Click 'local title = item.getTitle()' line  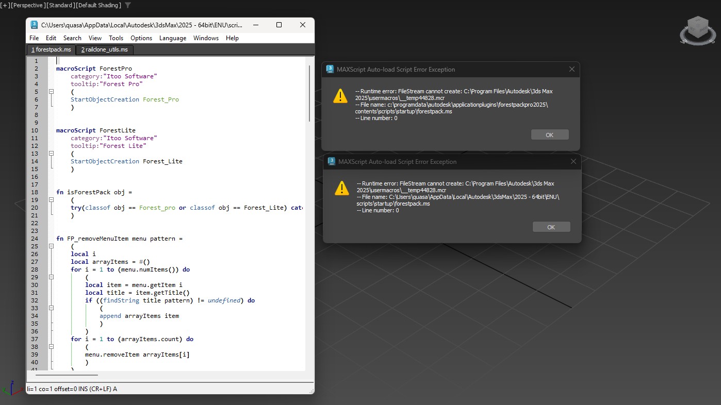click(x=137, y=293)
